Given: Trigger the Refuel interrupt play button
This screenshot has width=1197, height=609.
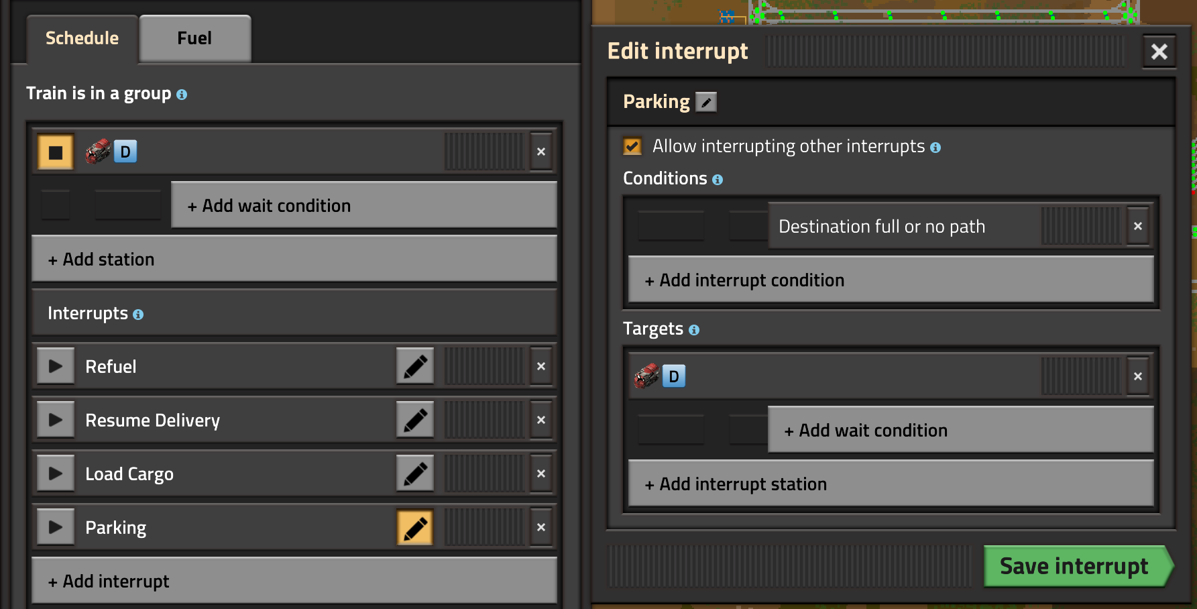Looking at the screenshot, I should click(x=56, y=366).
